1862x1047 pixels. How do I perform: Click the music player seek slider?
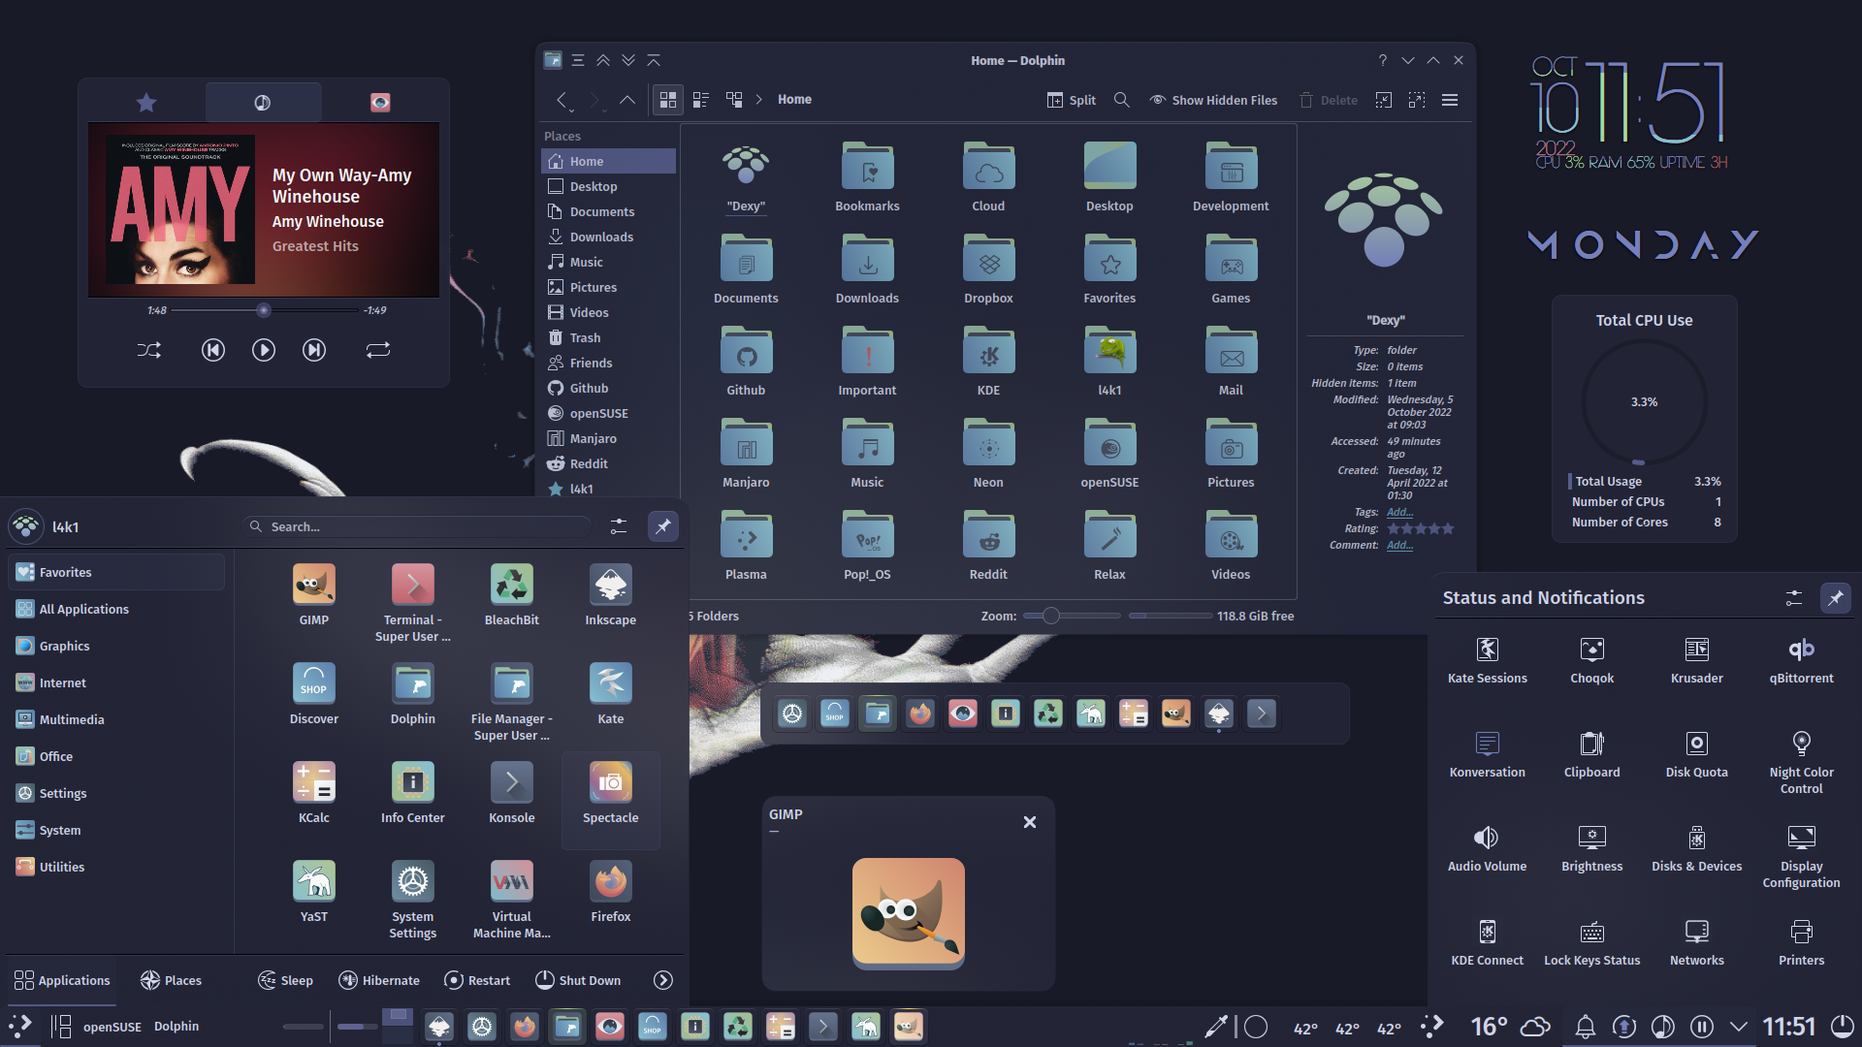coord(265,310)
